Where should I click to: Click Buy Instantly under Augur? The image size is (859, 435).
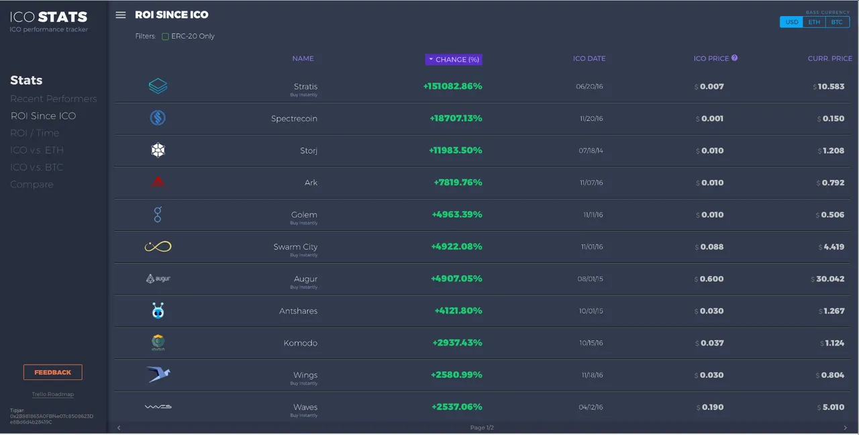point(303,287)
